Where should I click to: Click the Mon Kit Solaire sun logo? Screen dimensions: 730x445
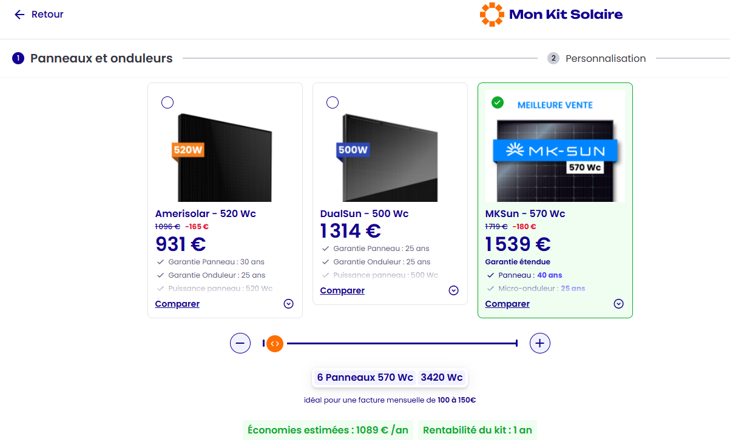tap(492, 15)
